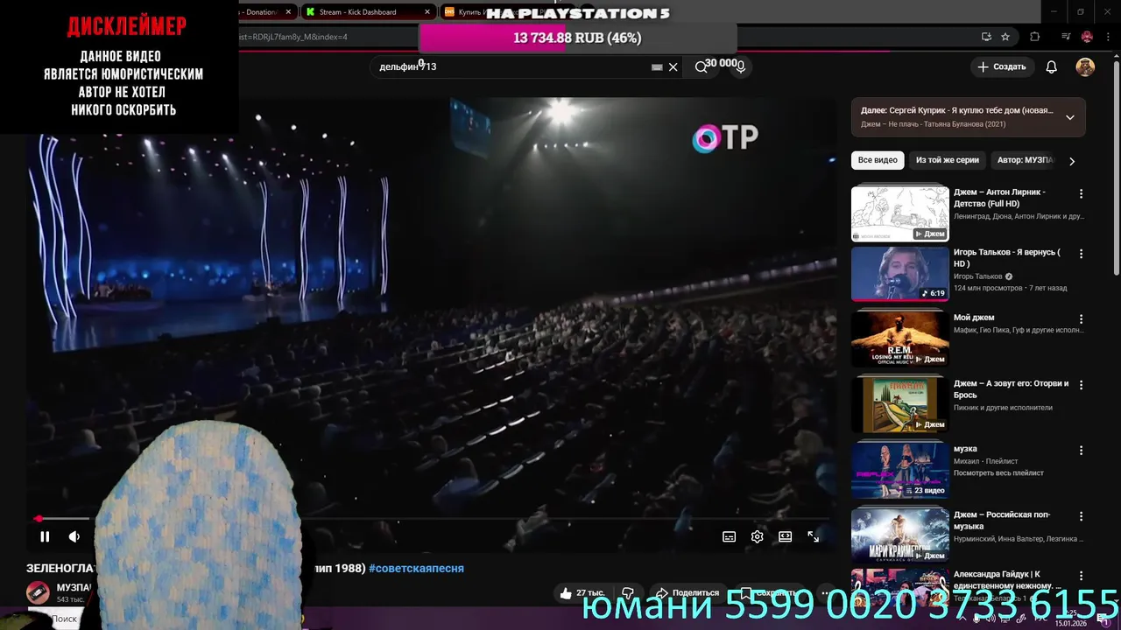
Task: Open options for 'Антон Лирник - Детство' video
Action: (1081, 193)
